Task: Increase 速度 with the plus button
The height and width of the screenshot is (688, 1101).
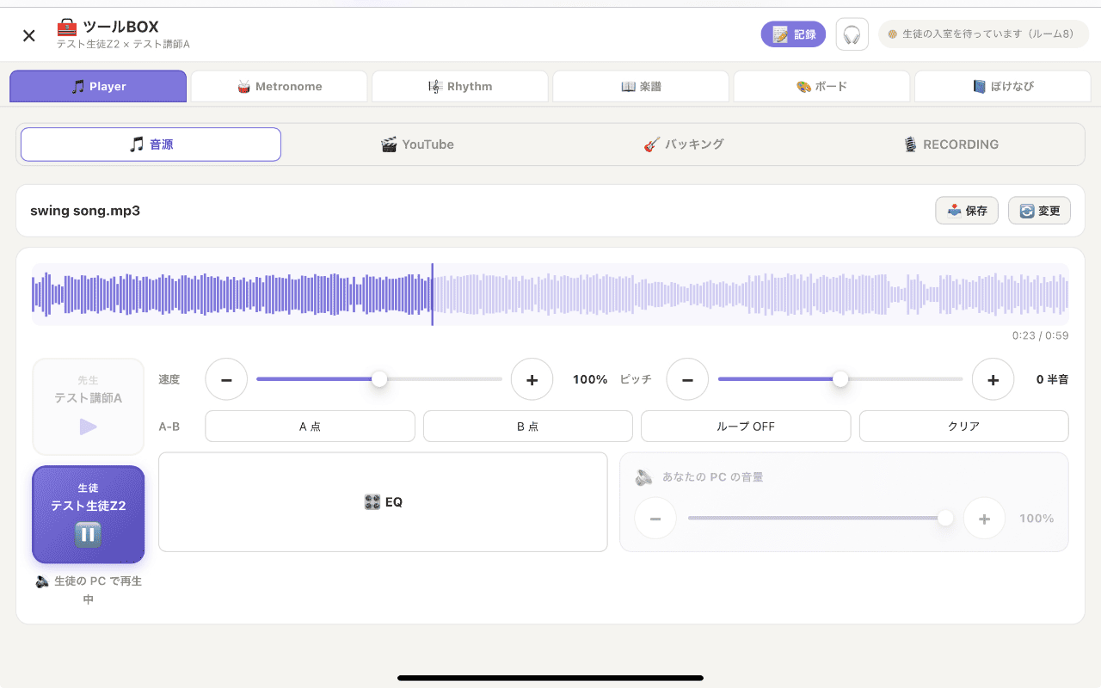Action: [x=532, y=379]
